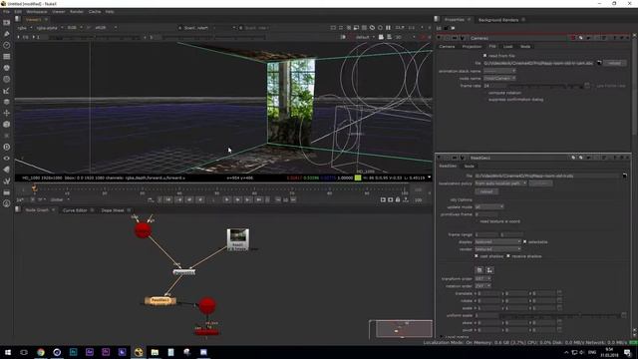Open the update mode dropdown
The width and height of the screenshot is (638, 359).
(489, 206)
